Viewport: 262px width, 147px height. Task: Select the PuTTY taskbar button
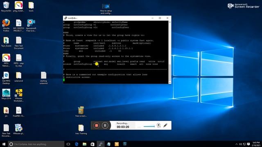pos(100,144)
